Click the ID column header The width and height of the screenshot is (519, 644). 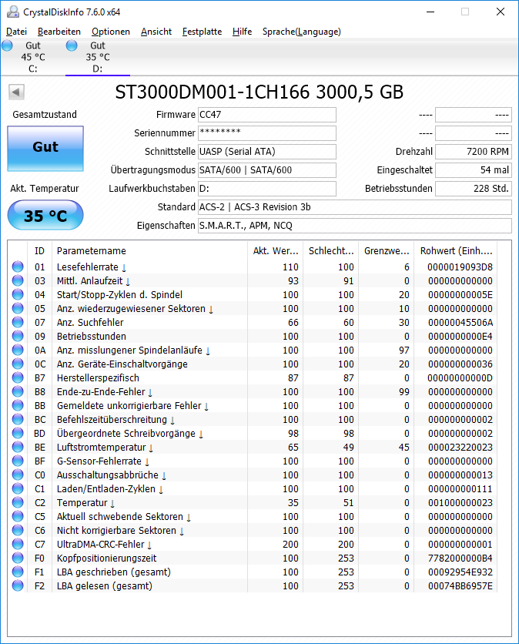pyautogui.click(x=39, y=251)
